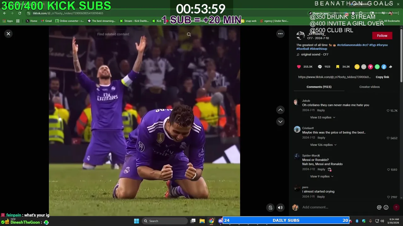Screen dimensions: 403x226
Task: Reply to Cristian's comment
Action: [321, 137]
